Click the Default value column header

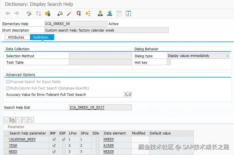coord(171,133)
